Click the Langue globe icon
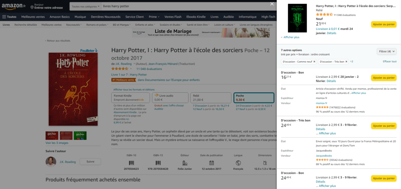Image resolution: width=401 pixels, height=189 pixels. [x=238, y=163]
